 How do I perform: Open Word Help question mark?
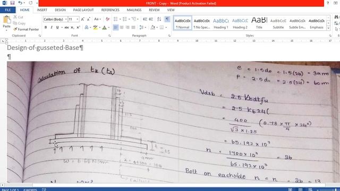[x=328, y=3]
